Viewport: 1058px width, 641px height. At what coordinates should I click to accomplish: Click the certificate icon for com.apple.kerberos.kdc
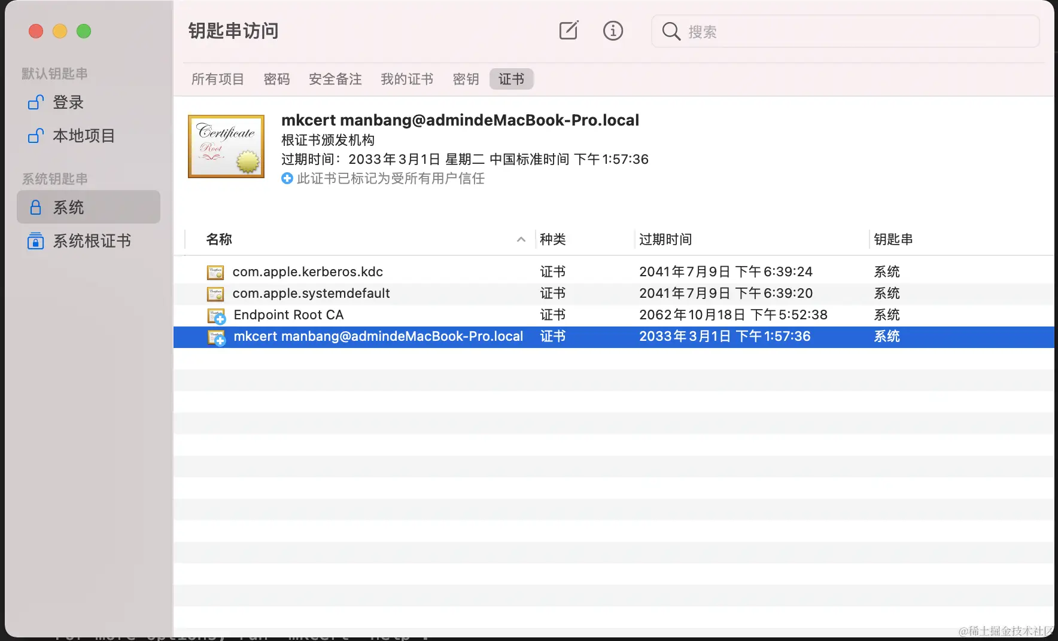pos(215,272)
